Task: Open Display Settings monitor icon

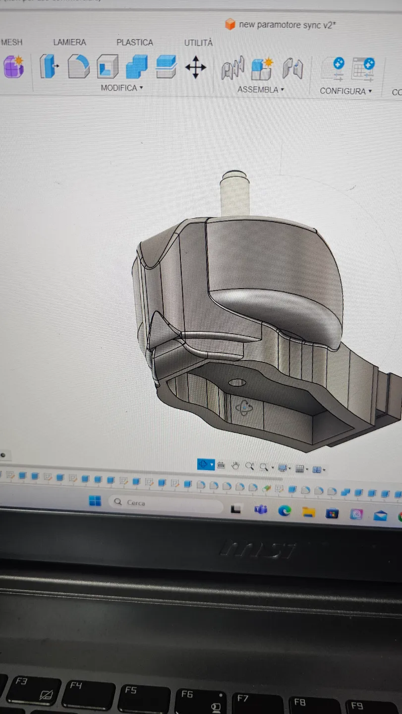Action: 282,468
